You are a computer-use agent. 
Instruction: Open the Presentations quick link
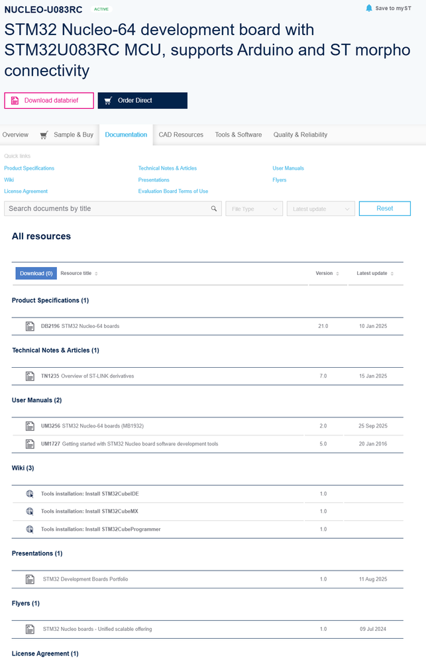pos(154,180)
